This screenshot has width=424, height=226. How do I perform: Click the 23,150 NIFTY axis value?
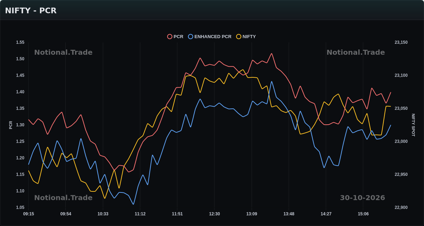click(401, 42)
